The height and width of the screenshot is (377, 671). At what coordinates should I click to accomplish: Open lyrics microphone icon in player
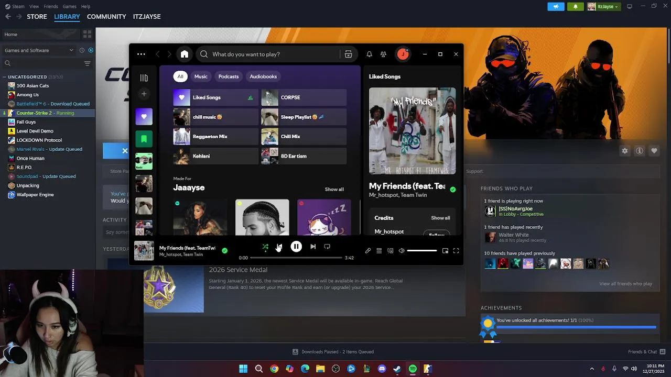(368, 251)
